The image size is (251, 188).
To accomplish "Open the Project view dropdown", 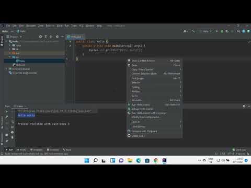I will click(x=14, y=37).
